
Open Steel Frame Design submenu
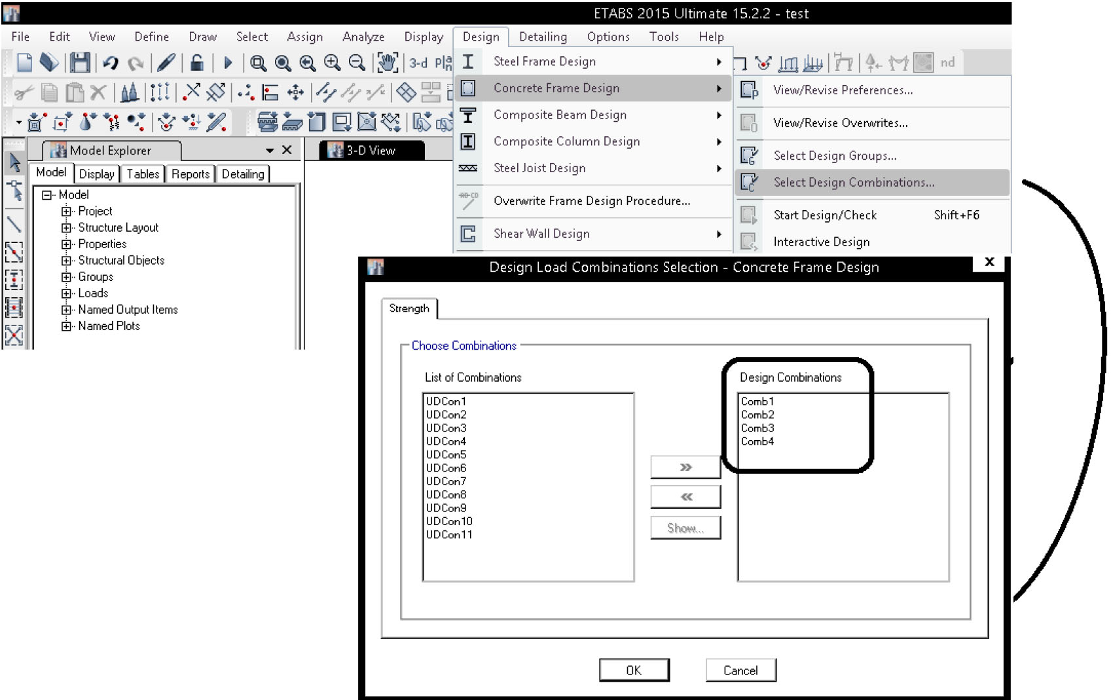click(594, 62)
